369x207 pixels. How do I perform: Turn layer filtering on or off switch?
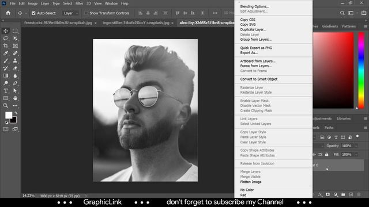pyautogui.click(x=357, y=137)
